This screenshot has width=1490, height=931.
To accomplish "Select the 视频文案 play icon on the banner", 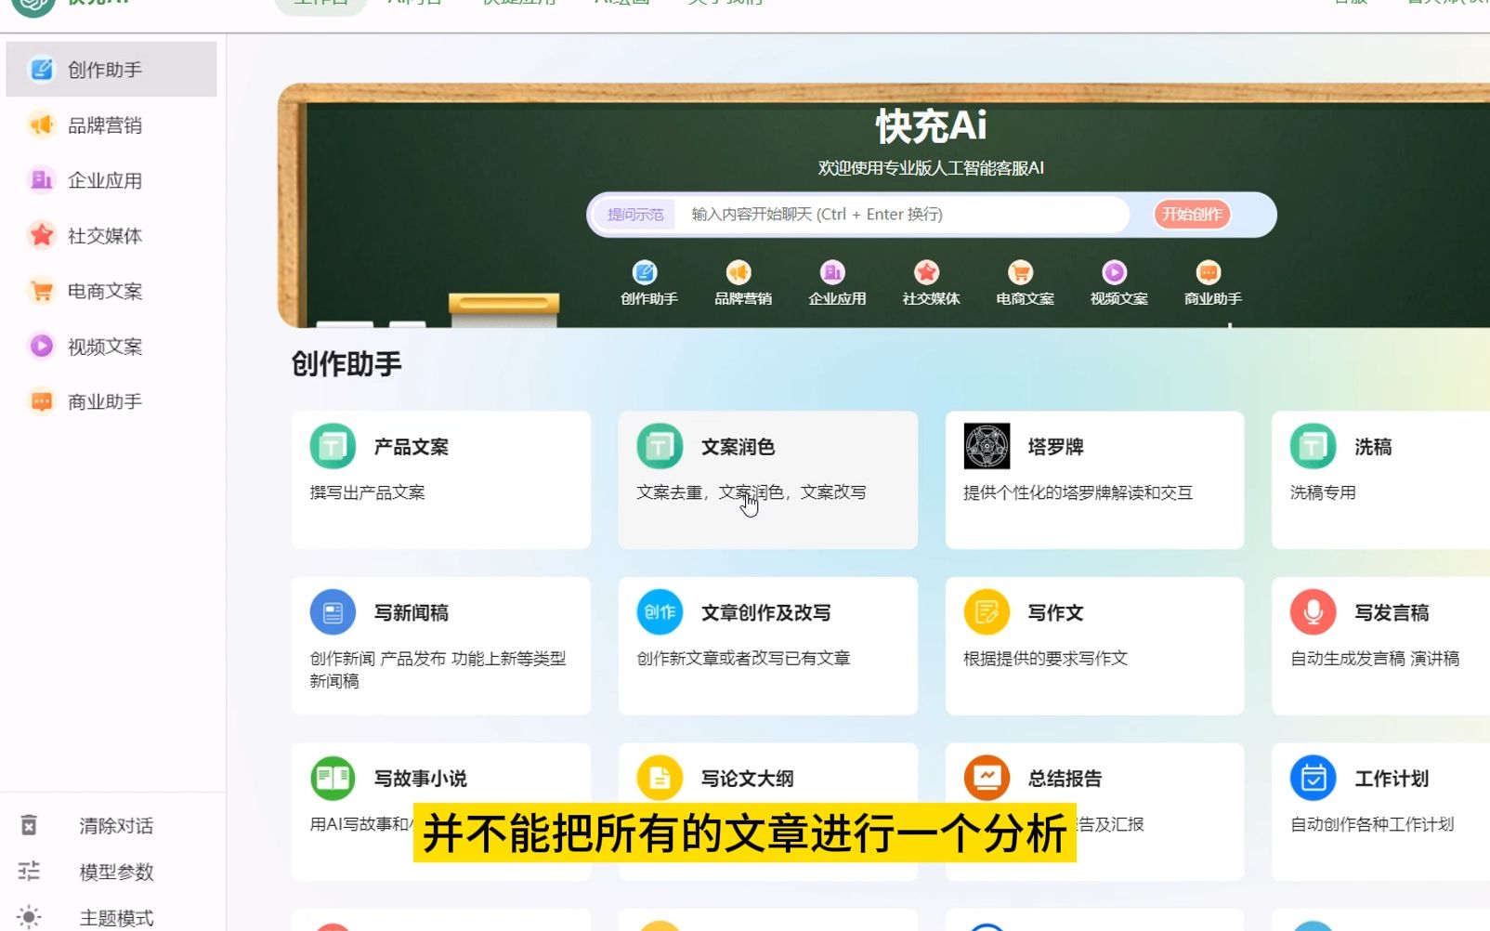I will [1115, 272].
